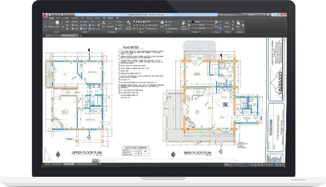
Task: Expand the Annotation panel
Action: (112, 32)
